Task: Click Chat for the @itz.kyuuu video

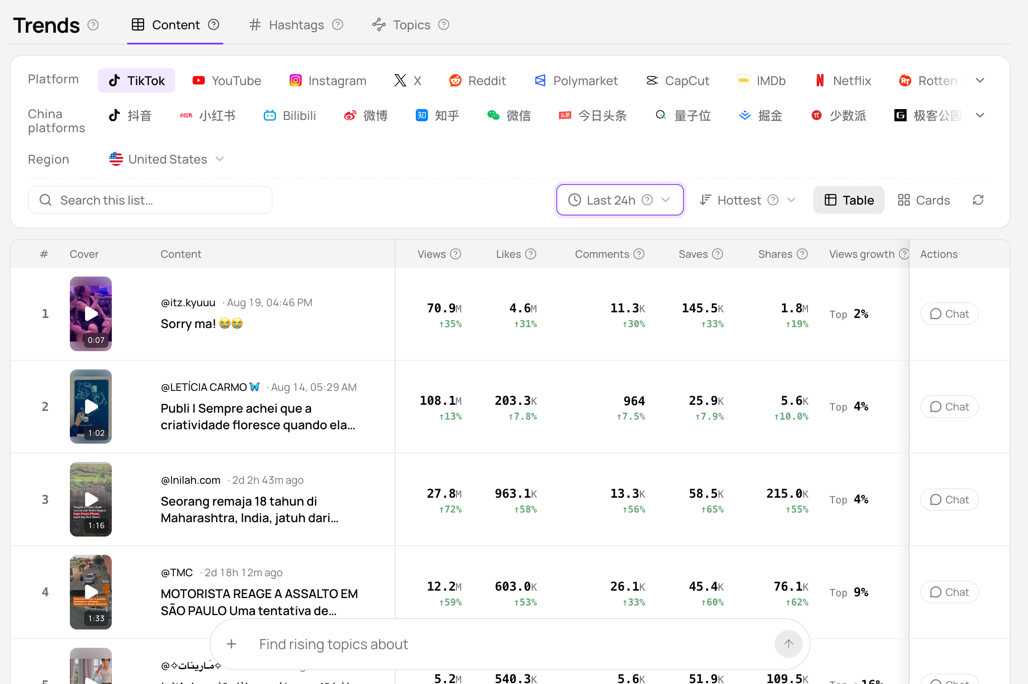Action: pyautogui.click(x=949, y=314)
